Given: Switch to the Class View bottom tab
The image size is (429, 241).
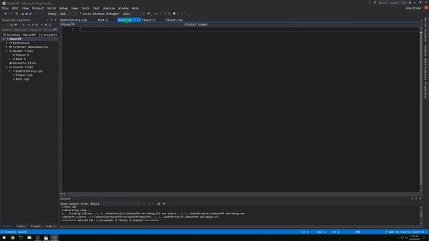Looking at the screenshot, I should pos(21,226).
